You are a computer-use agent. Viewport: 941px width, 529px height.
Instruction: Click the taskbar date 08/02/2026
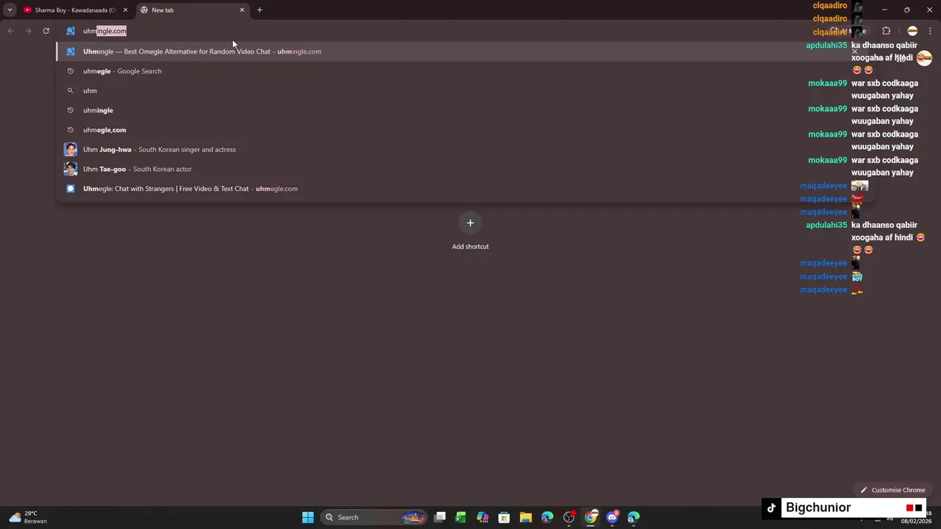(918, 521)
